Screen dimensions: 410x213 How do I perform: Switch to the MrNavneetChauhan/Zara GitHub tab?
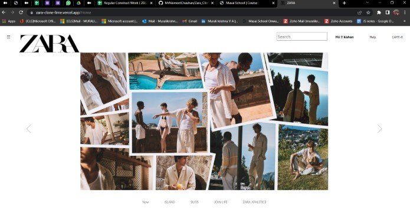point(186,3)
